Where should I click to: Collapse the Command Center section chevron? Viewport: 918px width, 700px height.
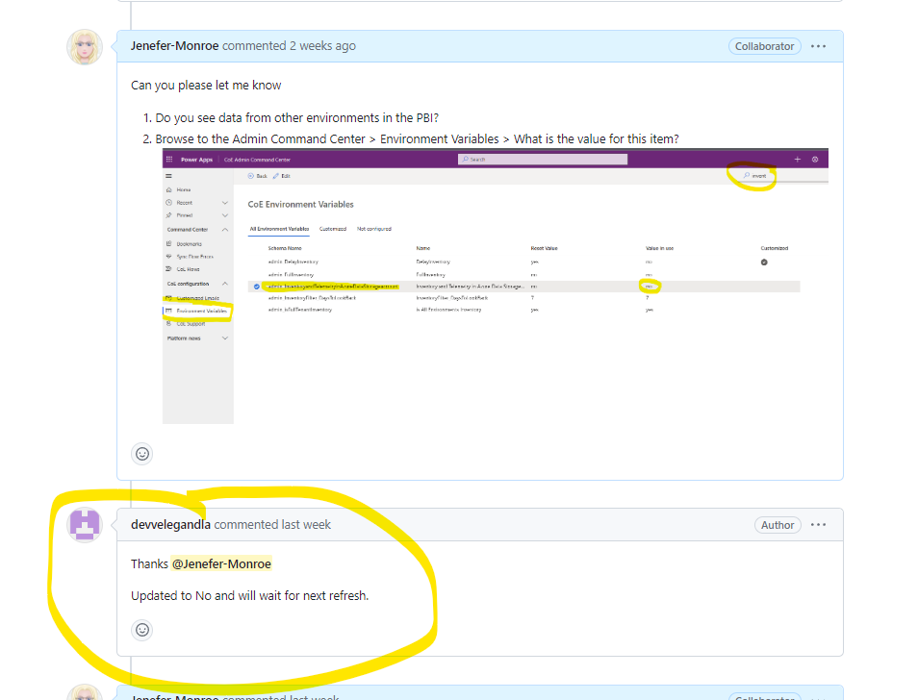225,229
